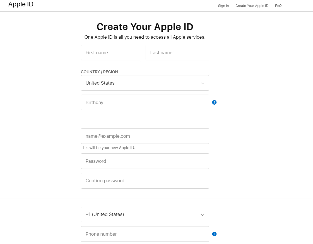Focus the name@example.com email field

pyautogui.click(x=145, y=136)
